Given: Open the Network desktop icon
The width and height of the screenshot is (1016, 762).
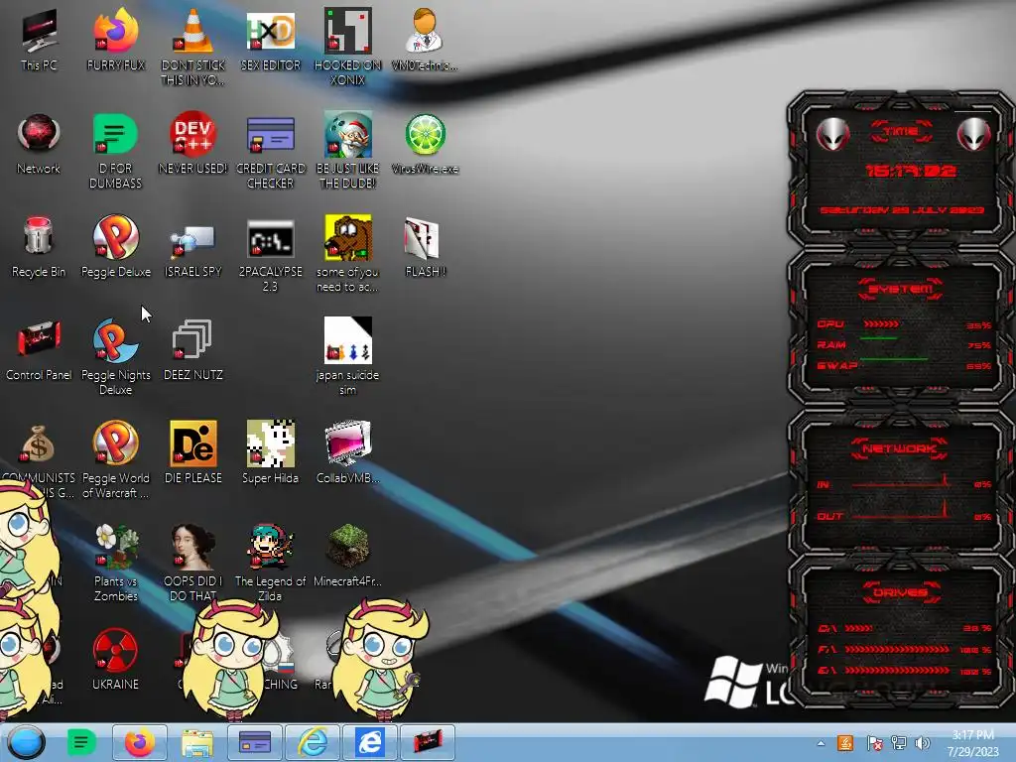Looking at the screenshot, I should (39, 143).
